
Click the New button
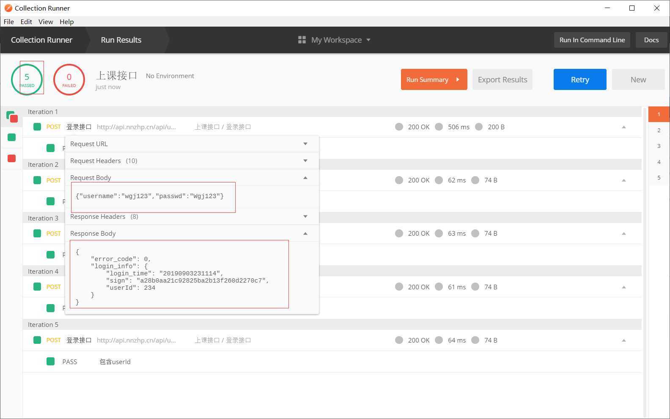pyautogui.click(x=638, y=79)
